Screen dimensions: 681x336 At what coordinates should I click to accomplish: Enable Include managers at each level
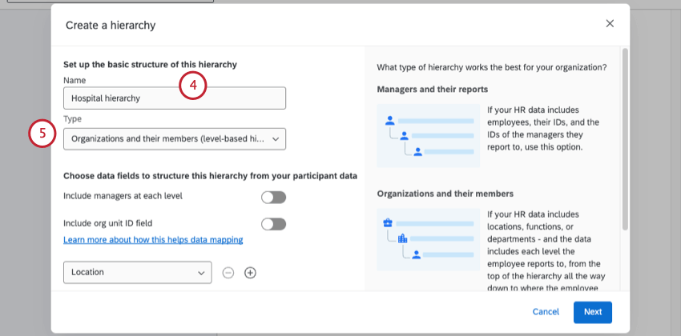(273, 197)
